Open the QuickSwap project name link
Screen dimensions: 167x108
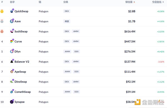(21, 11)
